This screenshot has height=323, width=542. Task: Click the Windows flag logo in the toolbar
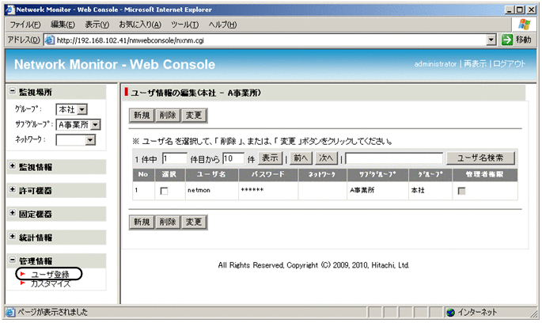coord(525,25)
